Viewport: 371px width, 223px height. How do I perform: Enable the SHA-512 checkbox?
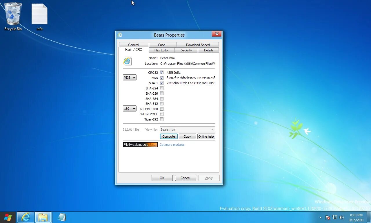point(162,104)
